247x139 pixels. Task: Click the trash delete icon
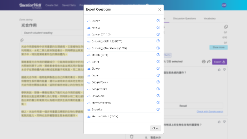click(x=132, y=137)
